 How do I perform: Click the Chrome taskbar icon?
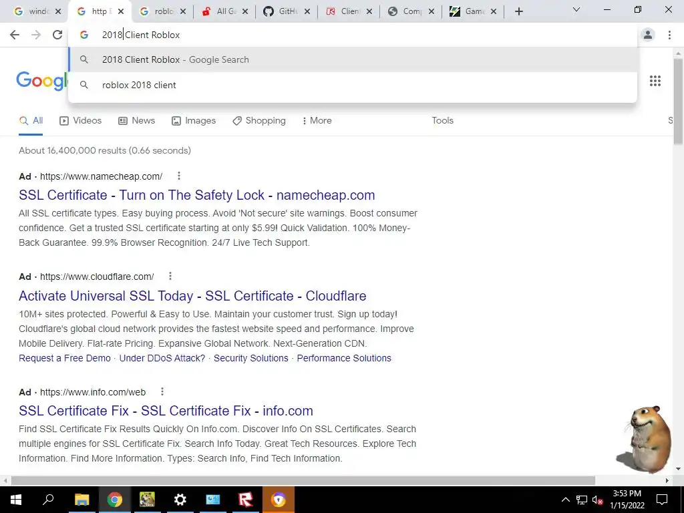115,500
